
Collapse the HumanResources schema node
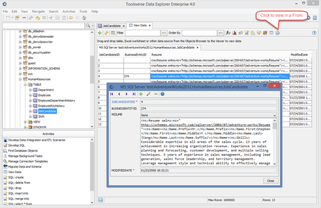[x=20, y=79]
